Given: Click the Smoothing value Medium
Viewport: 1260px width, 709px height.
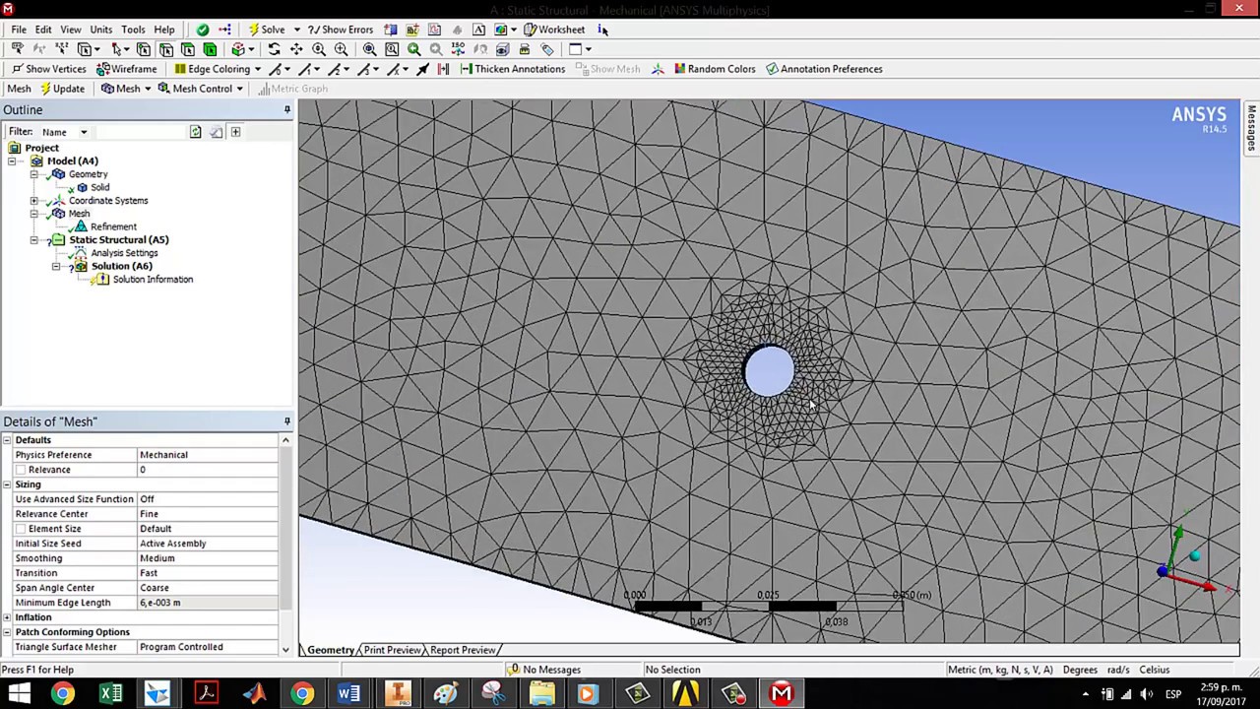Looking at the screenshot, I should [208, 558].
